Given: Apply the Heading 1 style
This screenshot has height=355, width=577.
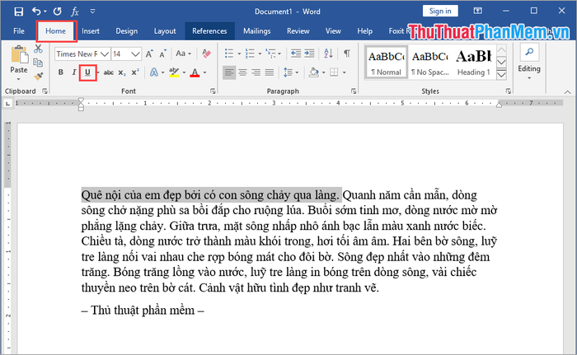Looking at the screenshot, I should pyautogui.click(x=474, y=63).
